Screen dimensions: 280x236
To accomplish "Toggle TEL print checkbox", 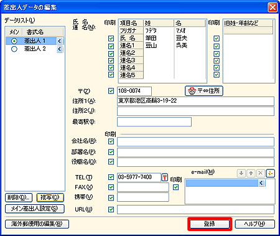I will pos(111,177).
